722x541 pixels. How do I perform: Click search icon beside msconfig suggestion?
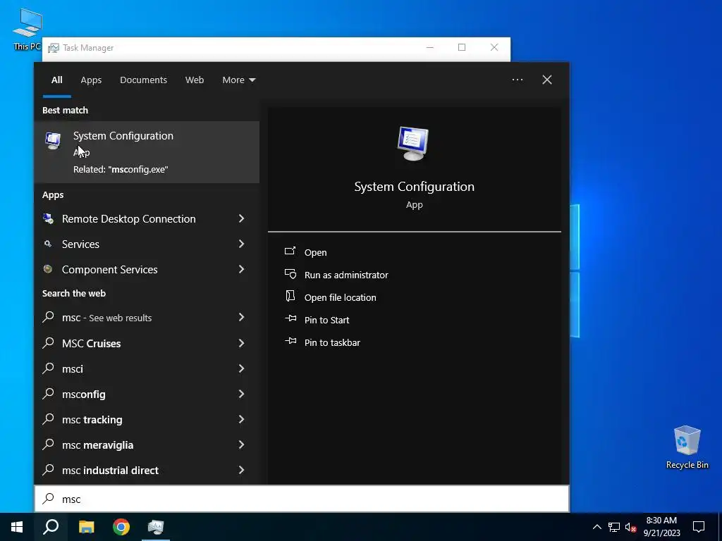[x=48, y=393]
